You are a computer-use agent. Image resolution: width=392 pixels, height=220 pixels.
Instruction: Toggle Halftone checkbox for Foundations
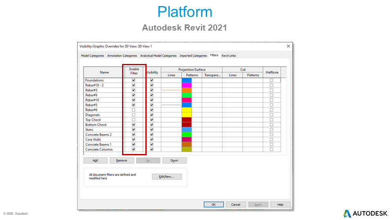[272, 81]
